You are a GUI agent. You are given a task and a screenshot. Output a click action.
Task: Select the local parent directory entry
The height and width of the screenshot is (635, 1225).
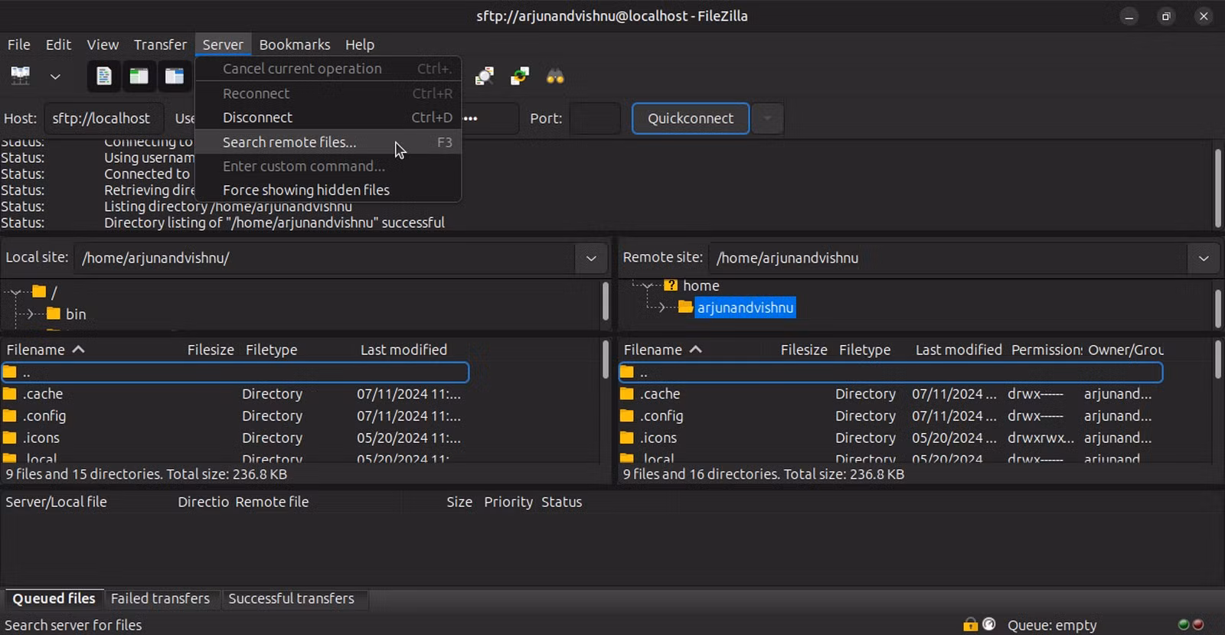pos(235,373)
